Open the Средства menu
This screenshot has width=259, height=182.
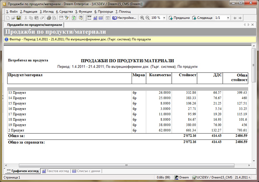(x=64, y=12)
